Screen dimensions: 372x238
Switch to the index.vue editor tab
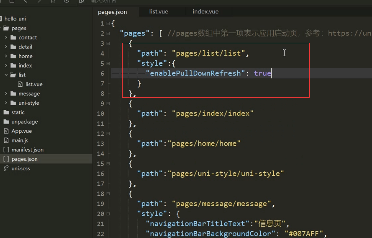[x=205, y=12]
